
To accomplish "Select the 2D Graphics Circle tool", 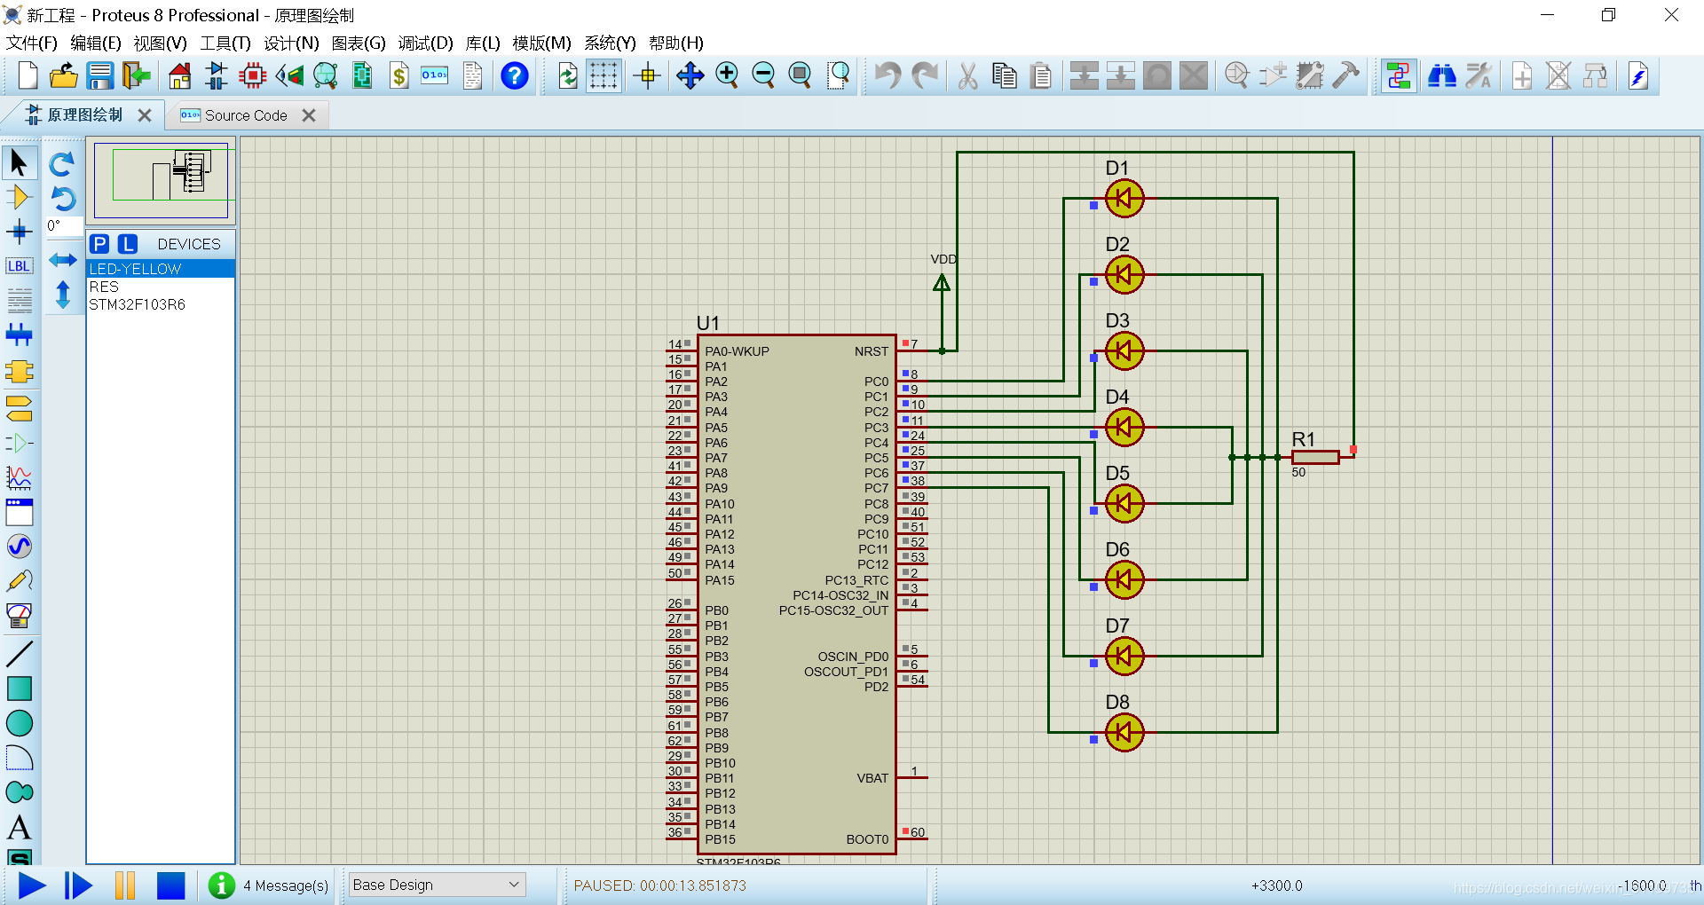I will click(x=19, y=723).
